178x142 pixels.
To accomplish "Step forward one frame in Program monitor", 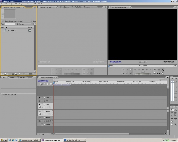I will pos(147,70).
